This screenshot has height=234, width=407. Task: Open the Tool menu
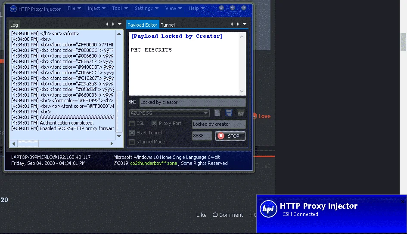pyautogui.click(x=120, y=8)
